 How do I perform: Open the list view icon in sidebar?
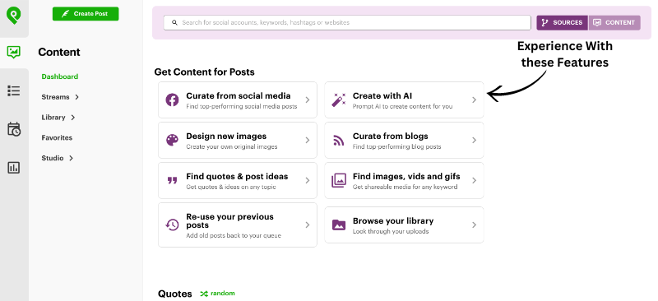[14, 90]
